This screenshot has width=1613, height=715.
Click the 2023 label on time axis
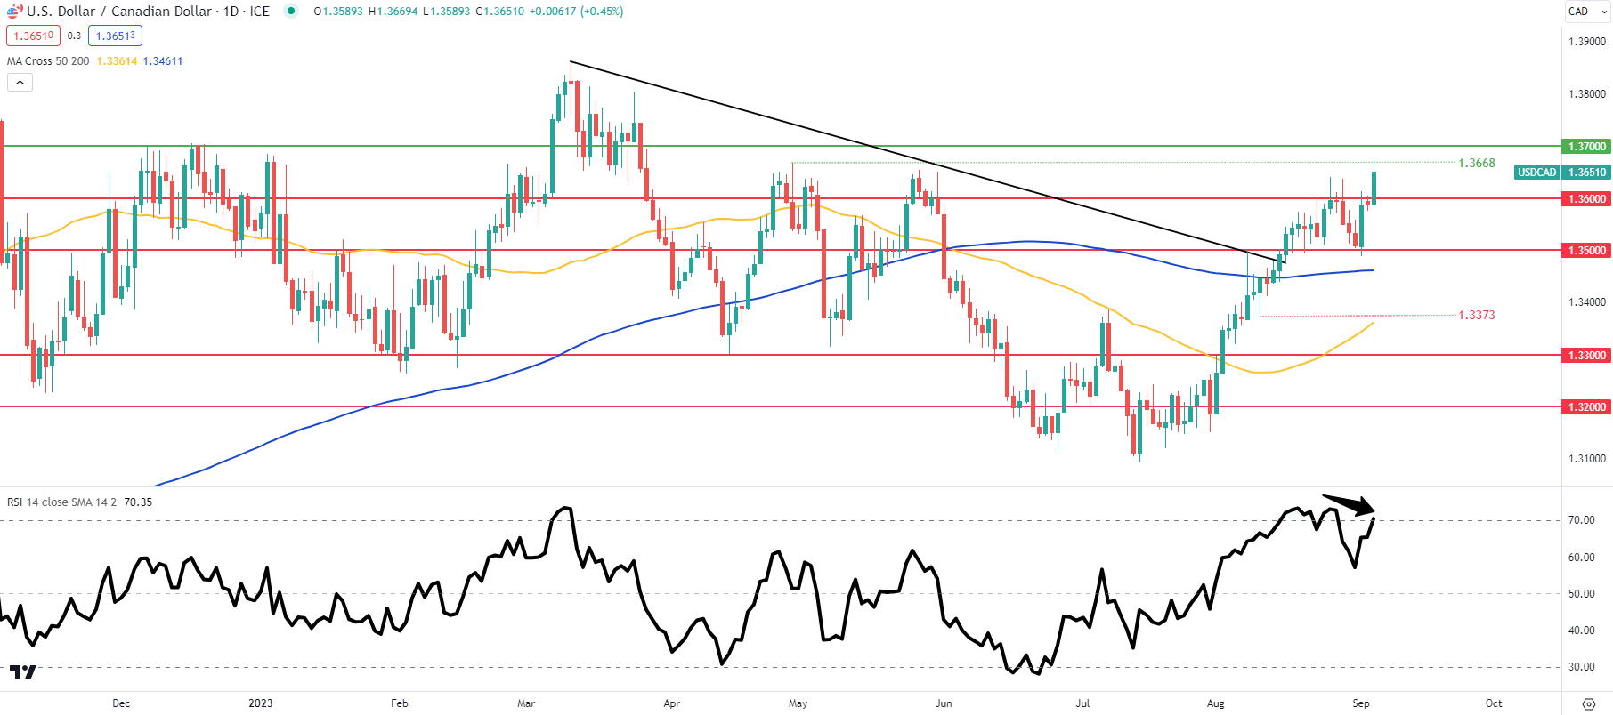261,703
